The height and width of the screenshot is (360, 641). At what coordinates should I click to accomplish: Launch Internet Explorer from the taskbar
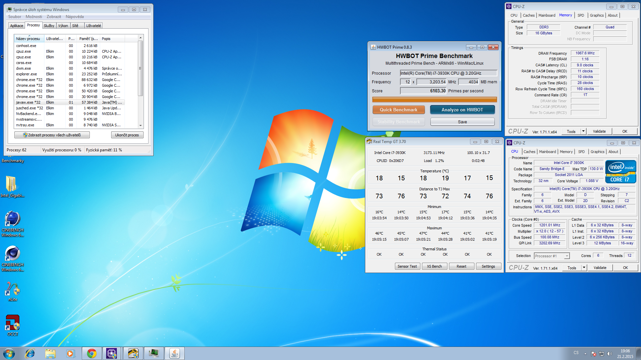(x=30, y=353)
